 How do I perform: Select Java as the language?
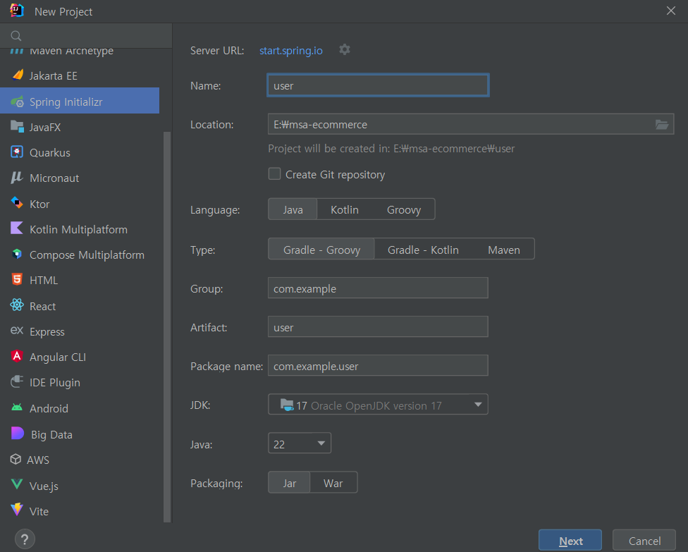coord(293,210)
